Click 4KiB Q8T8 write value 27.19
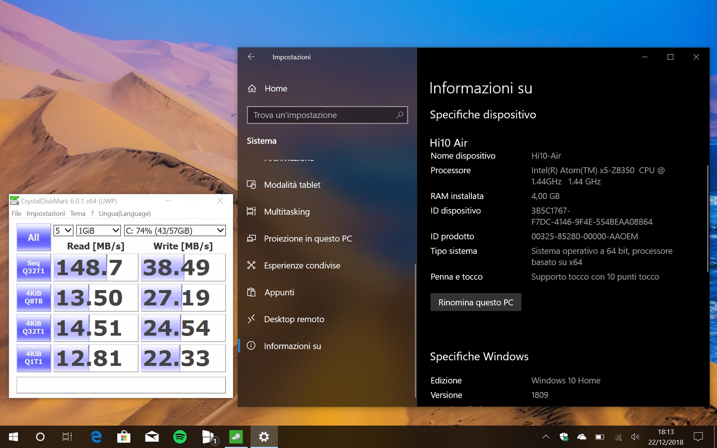This screenshot has height=448, width=717. pos(183,298)
